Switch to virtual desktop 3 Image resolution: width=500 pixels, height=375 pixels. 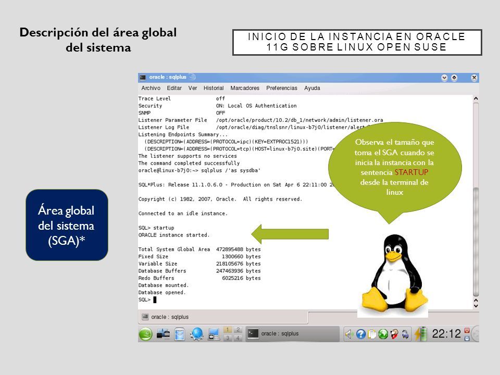[x=228, y=337]
